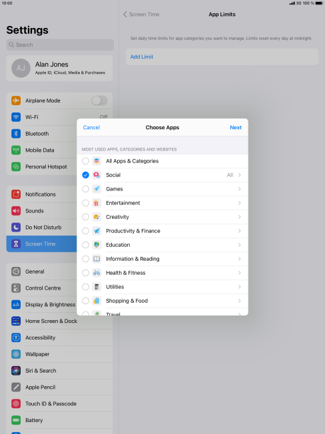Cancel the Choose Apps dialog
325x434 pixels.
(x=91, y=128)
